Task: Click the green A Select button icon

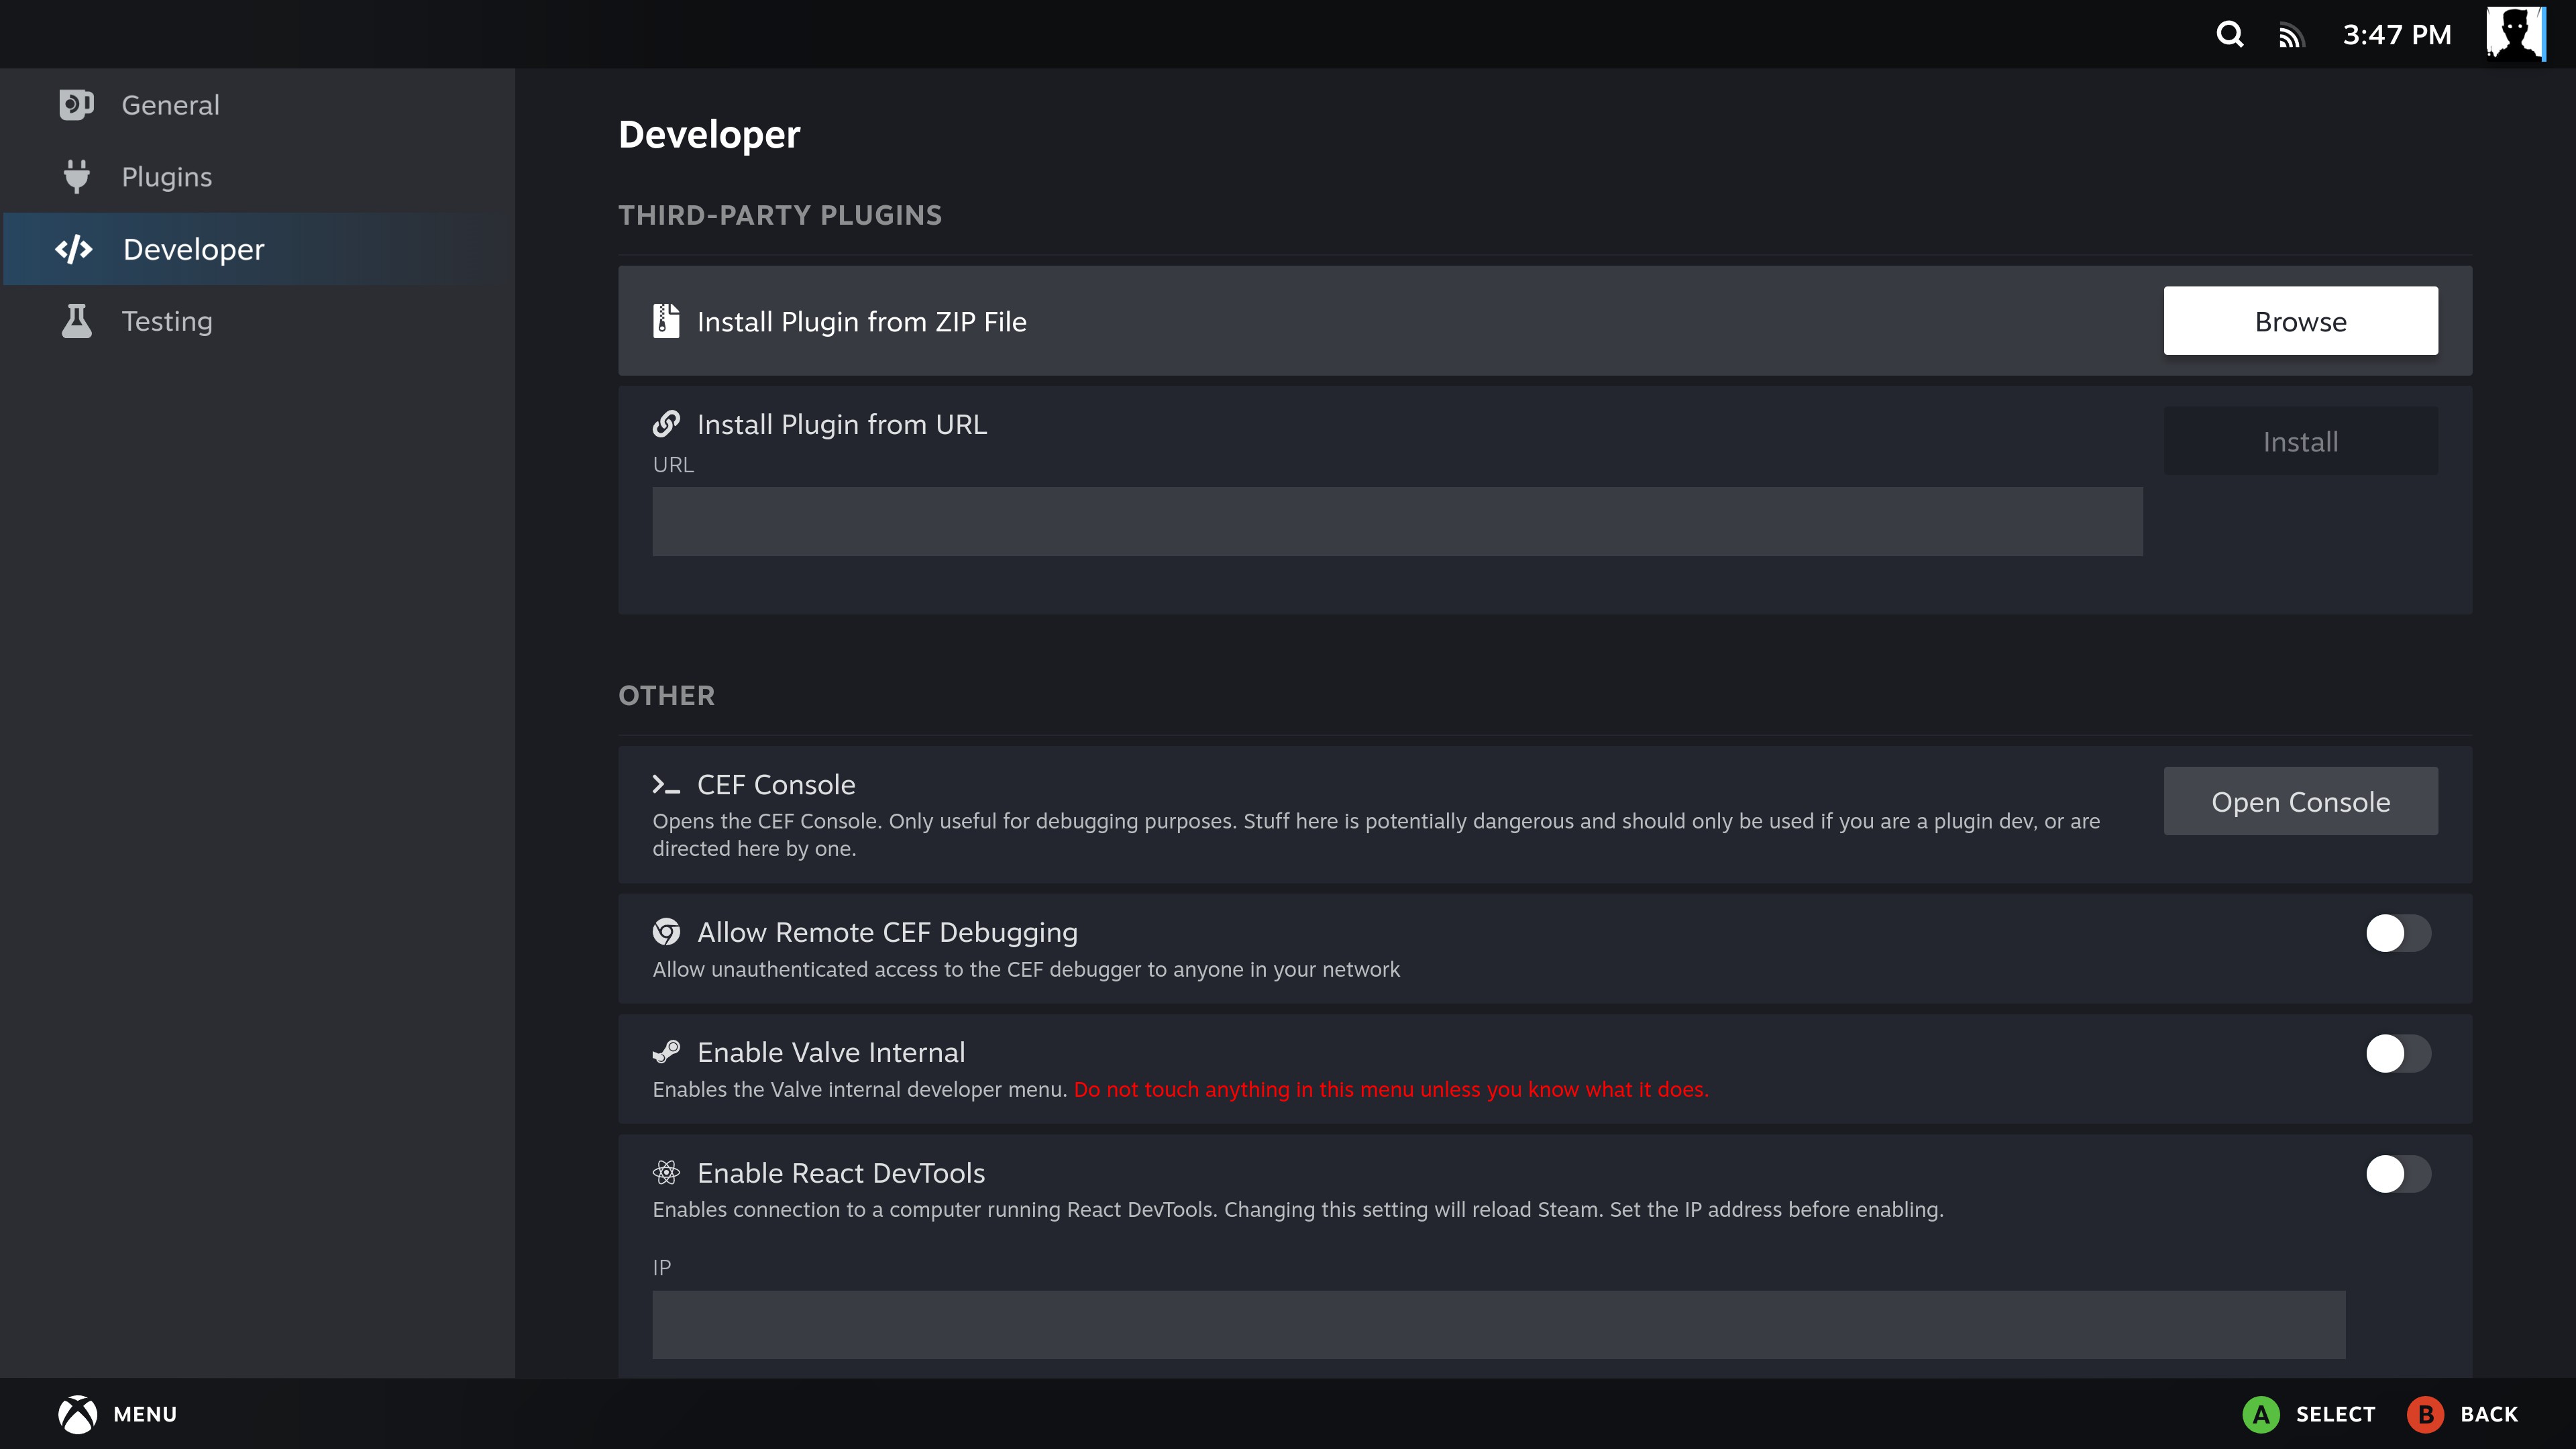Action: pos(2260,1414)
